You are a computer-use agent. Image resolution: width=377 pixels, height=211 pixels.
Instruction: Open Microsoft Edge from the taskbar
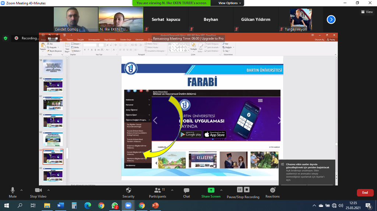pos(88,205)
